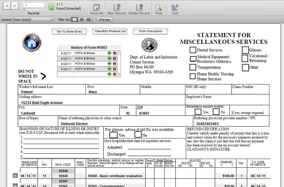Click green plus in fourth history row

[x=109, y=69]
